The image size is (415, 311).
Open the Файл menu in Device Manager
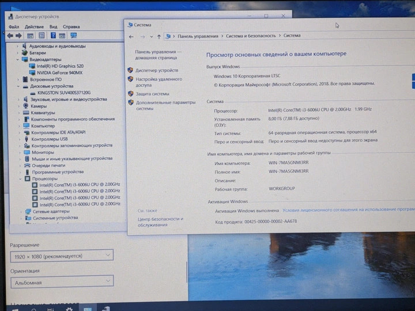(14, 26)
